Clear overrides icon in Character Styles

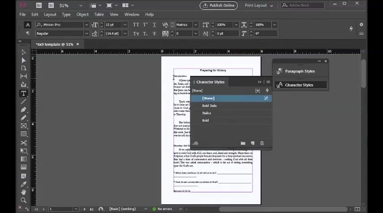(258, 91)
